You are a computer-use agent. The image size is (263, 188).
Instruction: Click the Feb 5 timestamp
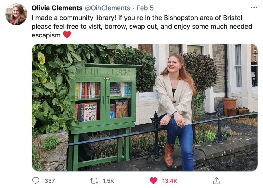145,8
